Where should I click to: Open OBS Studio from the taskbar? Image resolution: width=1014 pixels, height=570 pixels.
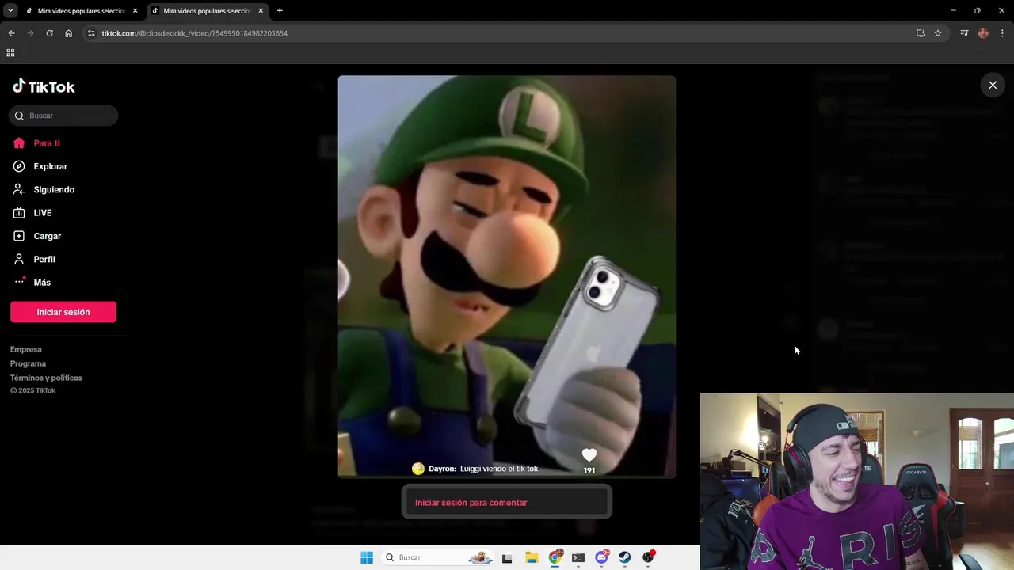pyautogui.click(x=649, y=557)
